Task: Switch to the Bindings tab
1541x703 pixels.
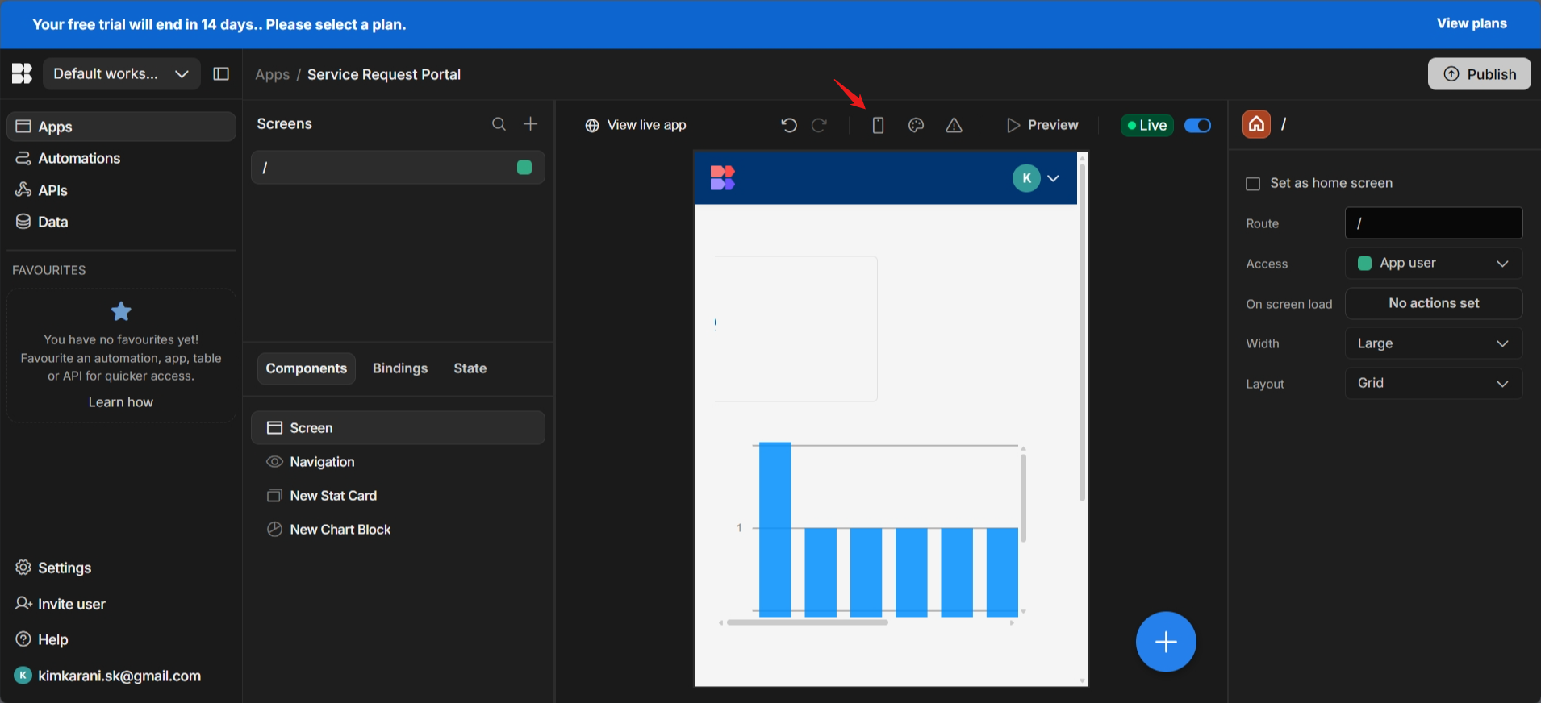Action: click(x=400, y=368)
